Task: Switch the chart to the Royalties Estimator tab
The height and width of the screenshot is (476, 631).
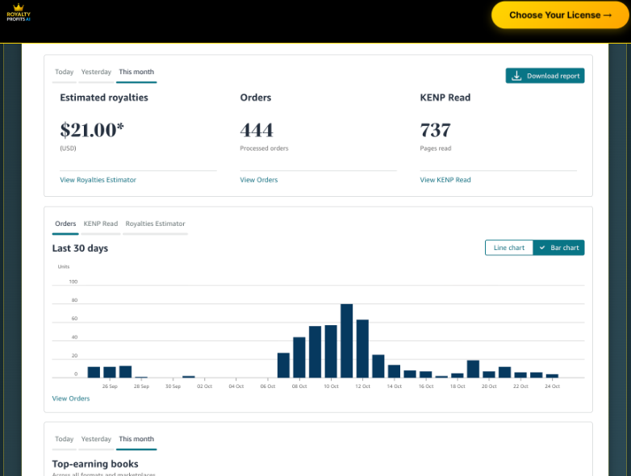Action: coord(155,224)
